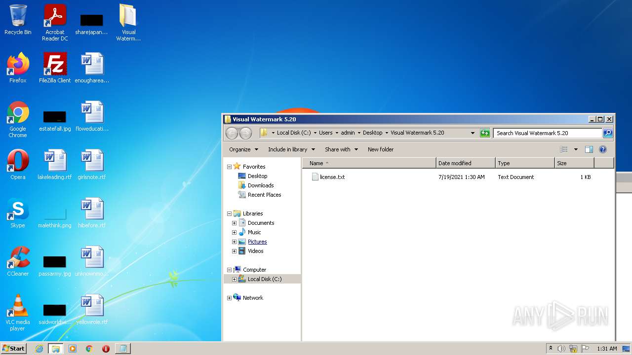Click inside Search Visual Watermark 5.20 field
632x355 pixels.
point(548,133)
